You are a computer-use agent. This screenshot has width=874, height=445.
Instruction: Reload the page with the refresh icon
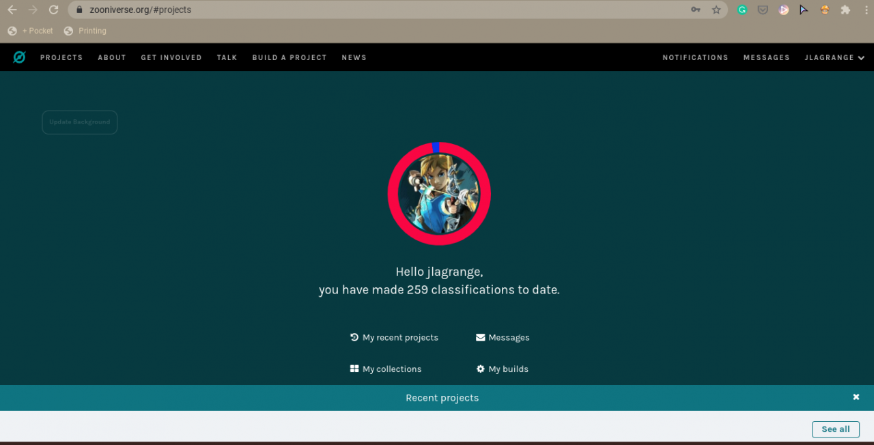pyautogui.click(x=53, y=10)
